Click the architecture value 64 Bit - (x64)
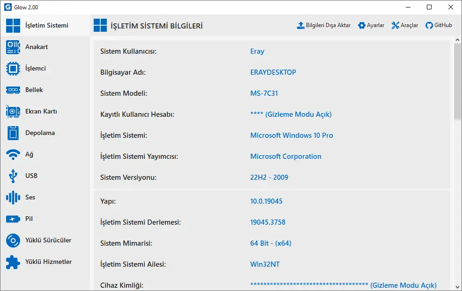The width and height of the screenshot is (462, 291). pyautogui.click(x=271, y=243)
